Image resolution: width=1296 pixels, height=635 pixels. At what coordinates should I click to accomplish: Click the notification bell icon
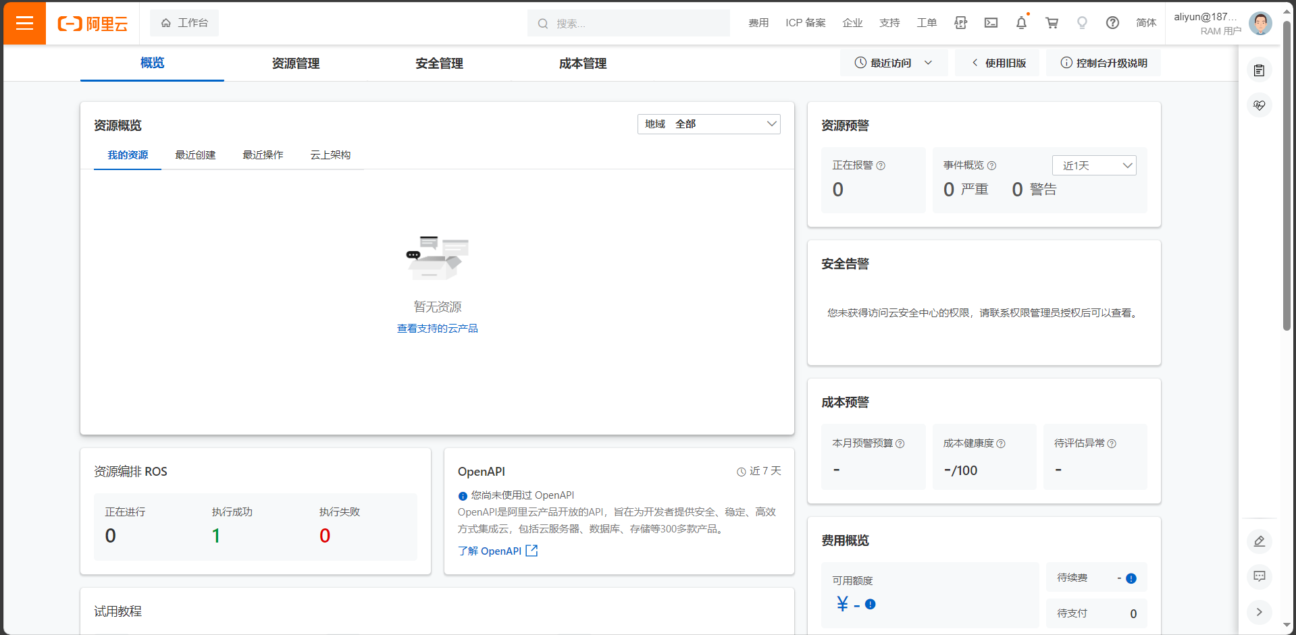pyautogui.click(x=1021, y=23)
